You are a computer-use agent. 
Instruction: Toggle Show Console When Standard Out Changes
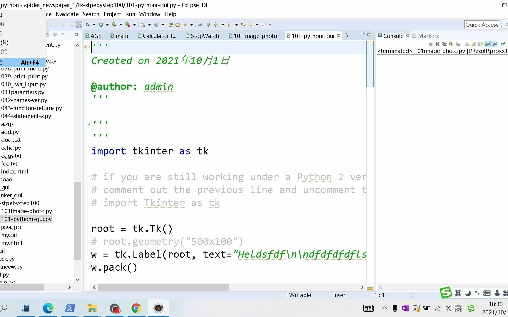point(487,44)
